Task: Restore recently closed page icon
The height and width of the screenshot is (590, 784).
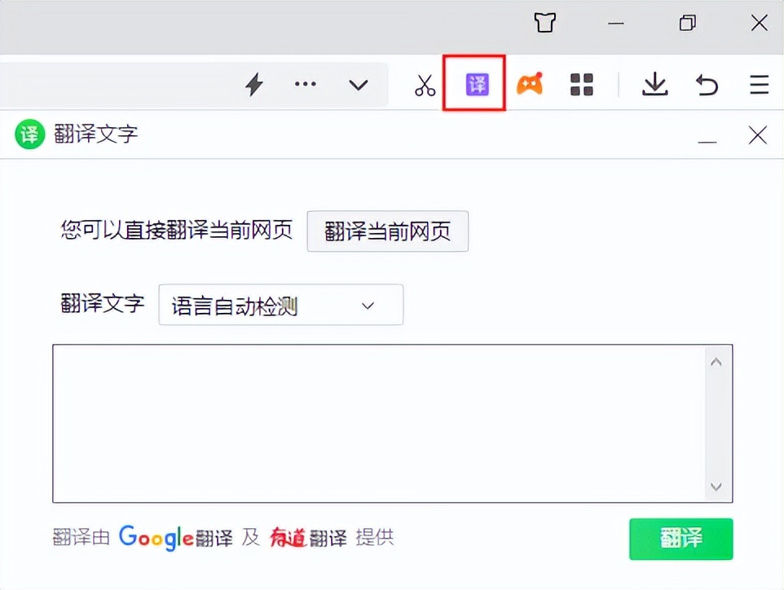Action: tap(706, 84)
